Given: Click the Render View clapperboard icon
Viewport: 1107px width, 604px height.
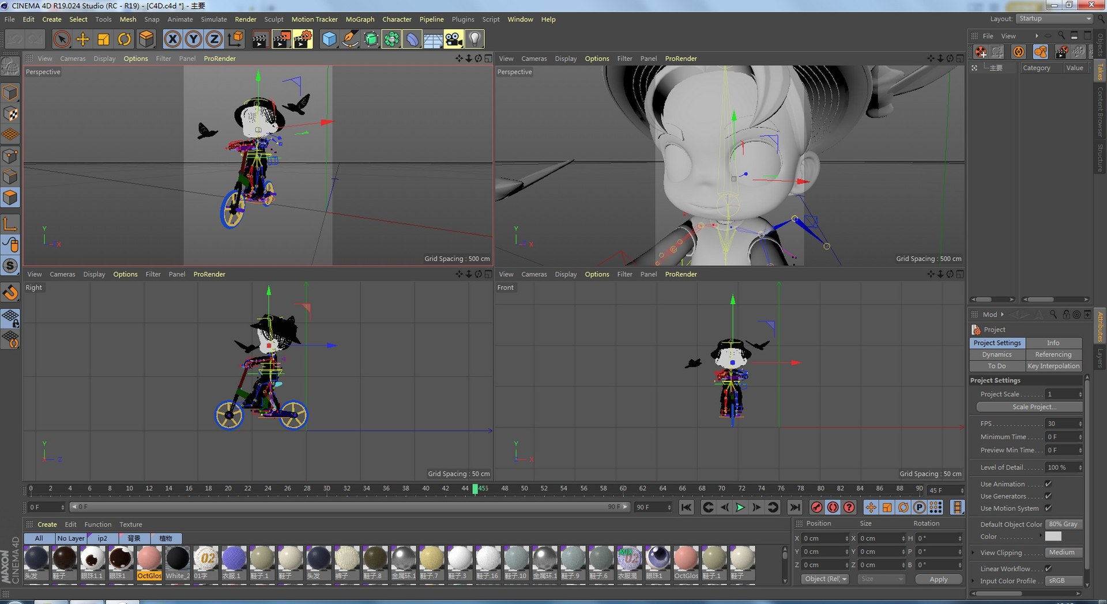Looking at the screenshot, I should tap(260, 39).
